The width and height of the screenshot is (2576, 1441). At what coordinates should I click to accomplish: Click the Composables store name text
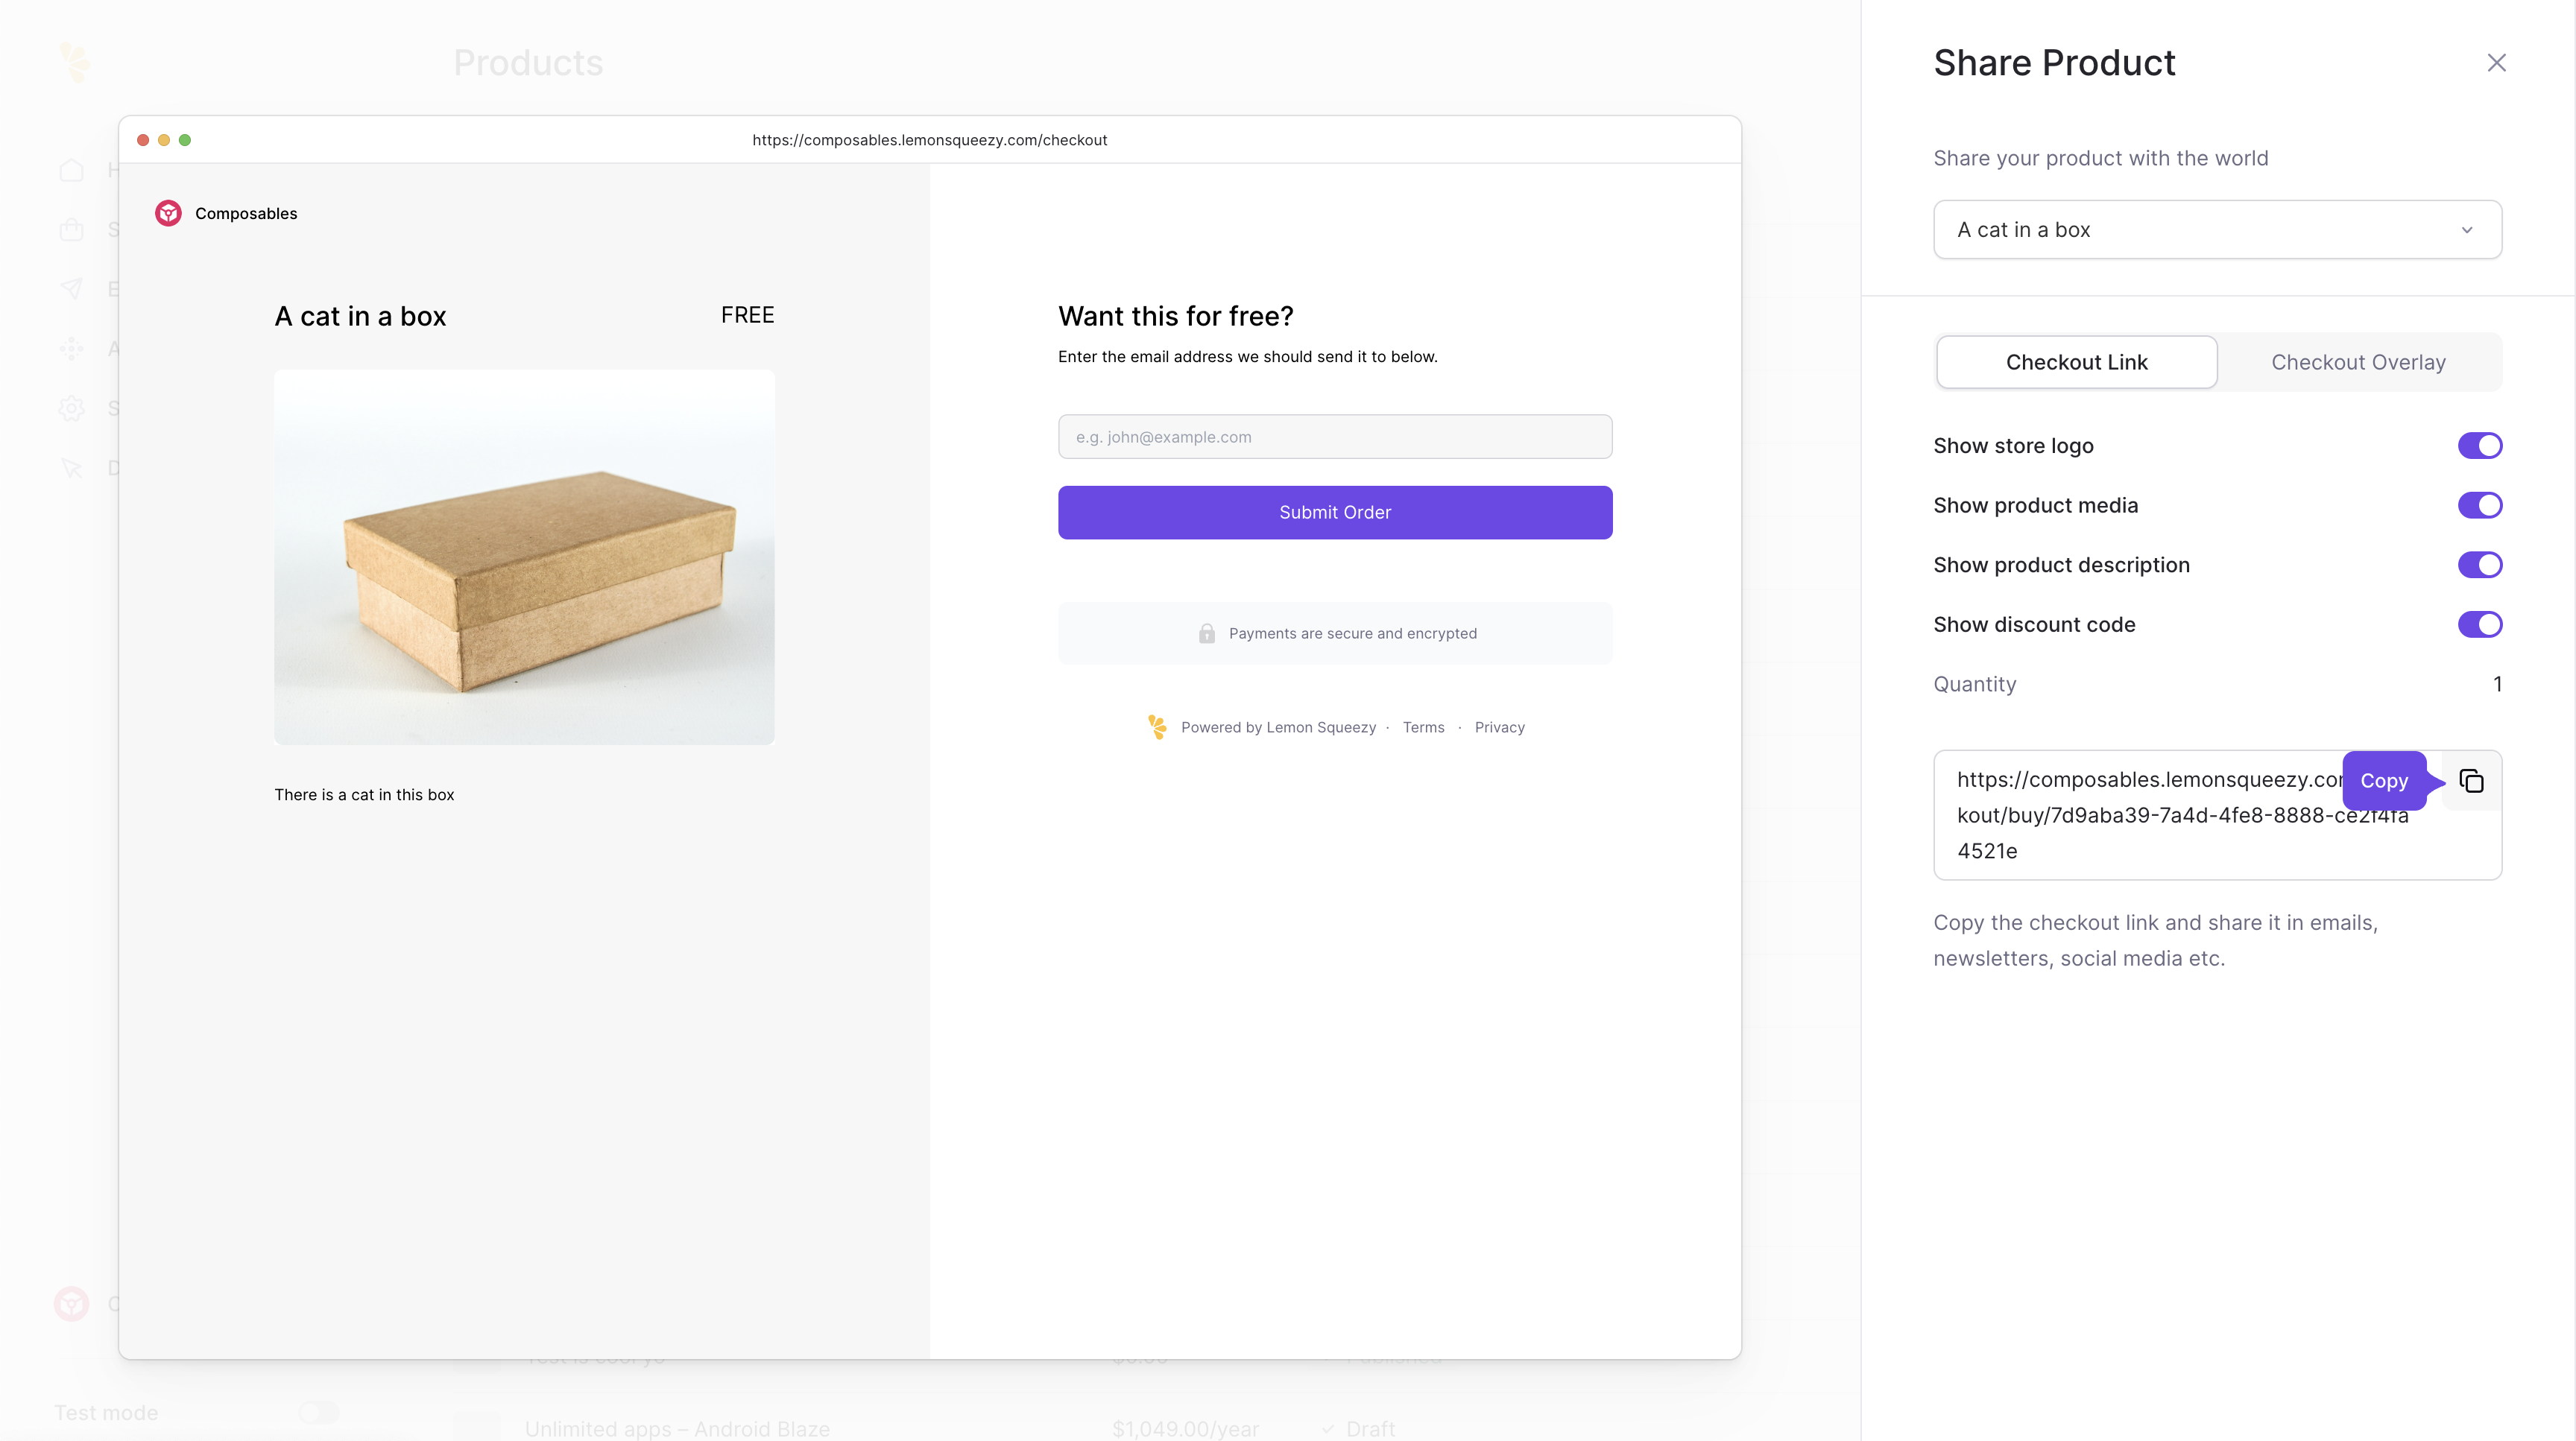click(x=246, y=214)
